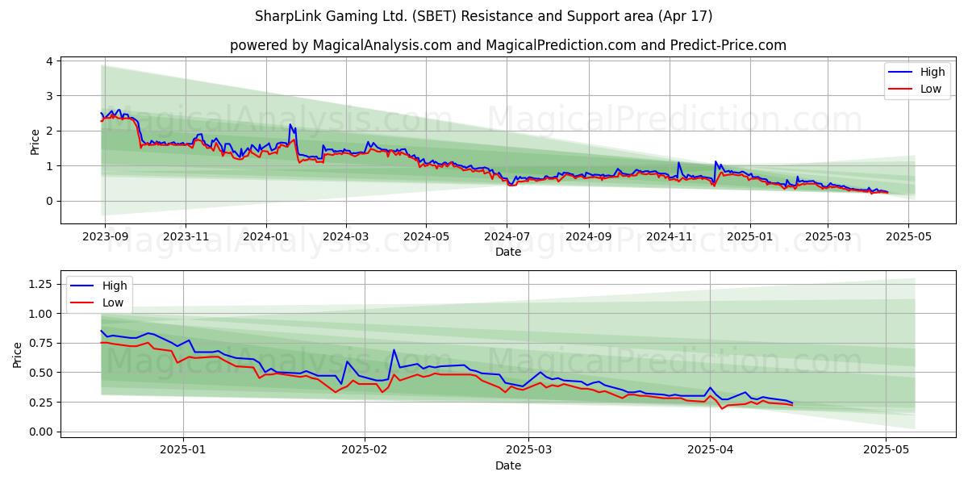Screen dimensions: 968x484
Task: Click the 'Price' y-axis label of bottom chart
Action: pyautogui.click(x=18, y=355)
